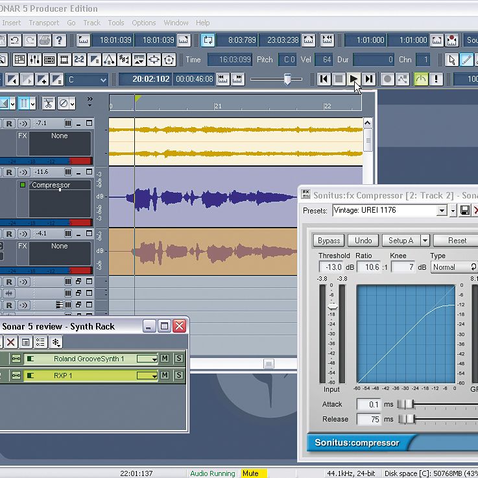Viewport: 478px width, 478px height.
Task: Click timeline ruler at measure 21
Action: click(217, 106)
